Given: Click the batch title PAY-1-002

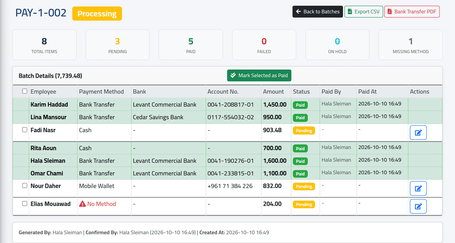Looking at the screenshot, I should (x=41, y=13).
